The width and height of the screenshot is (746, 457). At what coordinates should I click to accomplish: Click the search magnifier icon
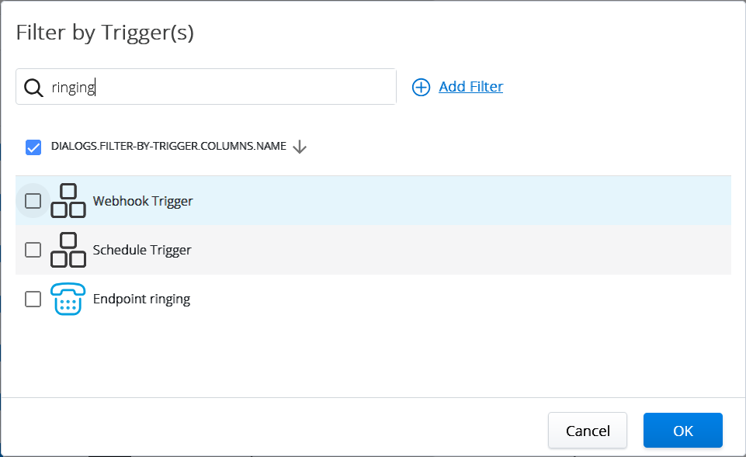click(33, 87)
